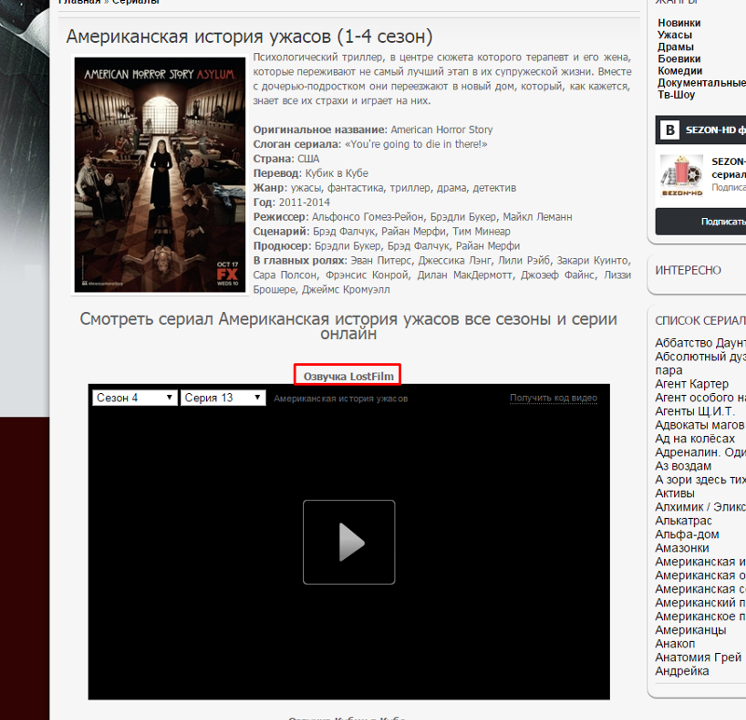The width and height of the screenshot is (746, 720).
Task: Open the Андрейка series
Action: click(683, 671)
